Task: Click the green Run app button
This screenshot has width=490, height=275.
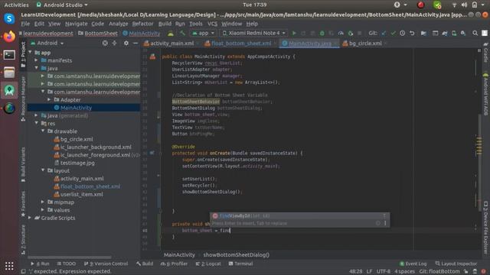Action: click(x=294, y=33)
